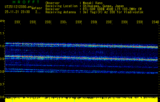Click the 0.6 kHz frequency tick
Screen dimensions: 160x102
click(x=2, y=97)
